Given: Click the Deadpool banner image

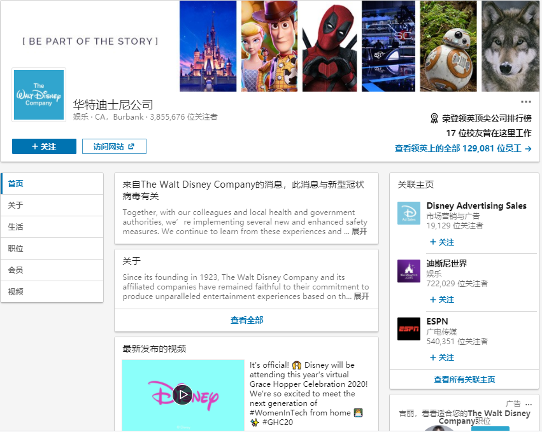Looking at the screenshot, I should (x=329, y=46).
